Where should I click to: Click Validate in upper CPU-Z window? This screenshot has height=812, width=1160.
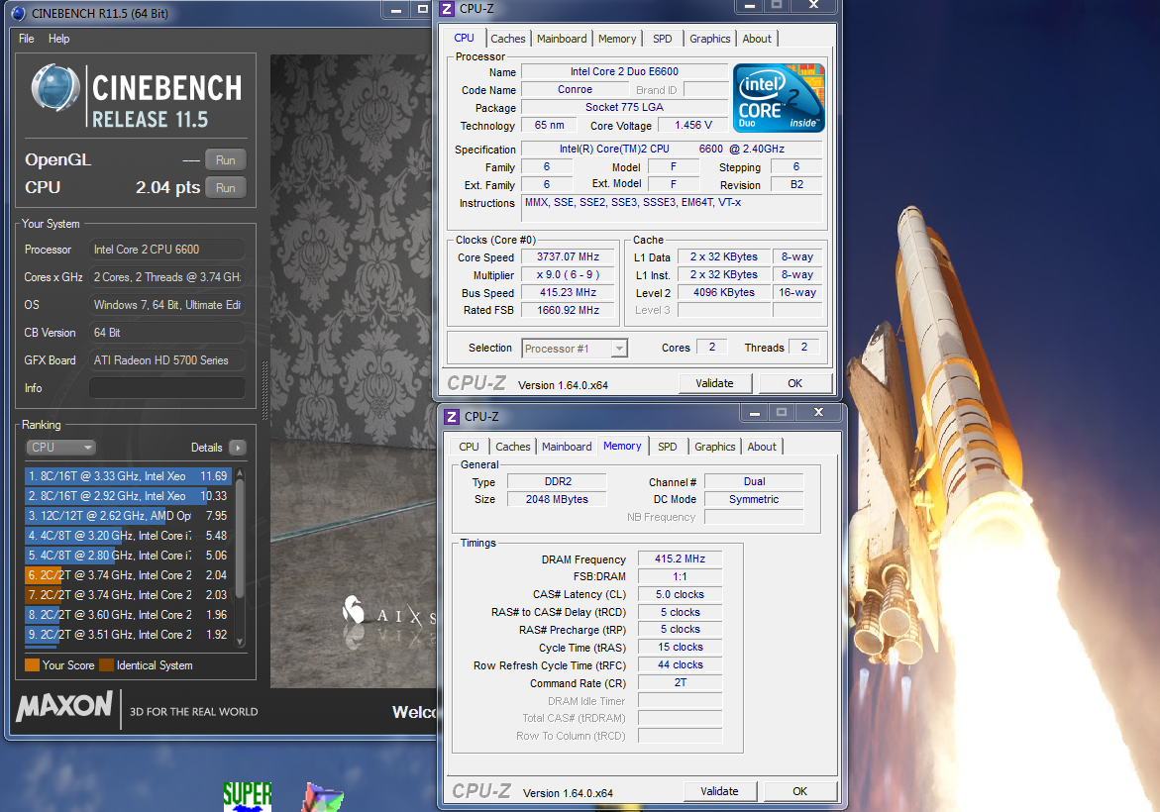coord(714,383)
